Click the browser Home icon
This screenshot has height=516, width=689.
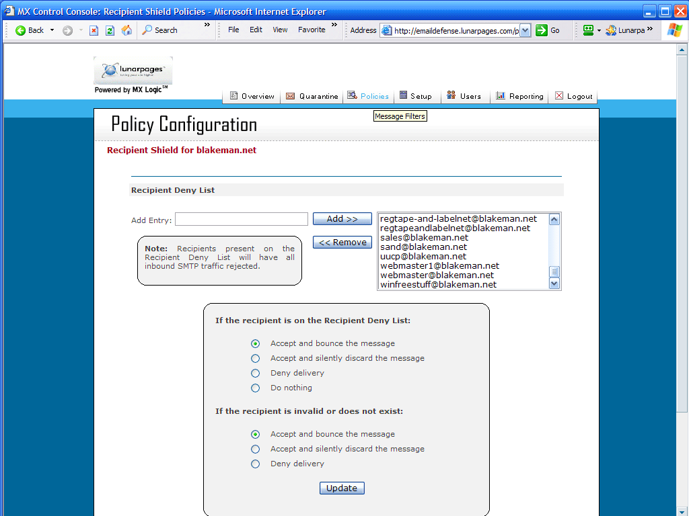pyautogui.click(x=126, y=30)
